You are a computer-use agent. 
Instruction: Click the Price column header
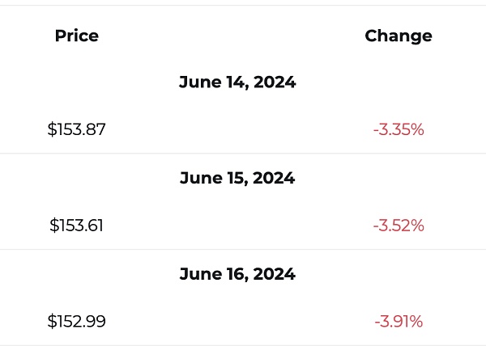pos(77,36)
